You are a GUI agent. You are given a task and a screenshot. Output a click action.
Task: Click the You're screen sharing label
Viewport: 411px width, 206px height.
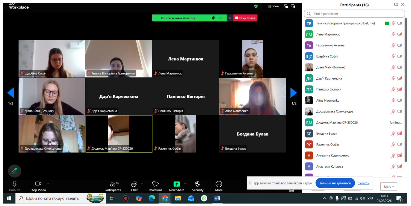178,18
